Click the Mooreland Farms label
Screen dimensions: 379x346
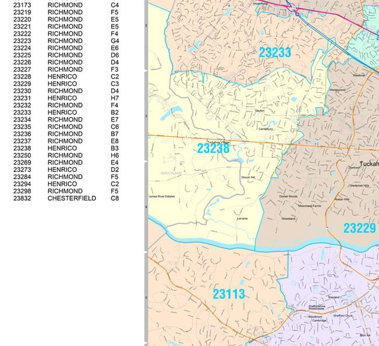[x=309, y=206]
